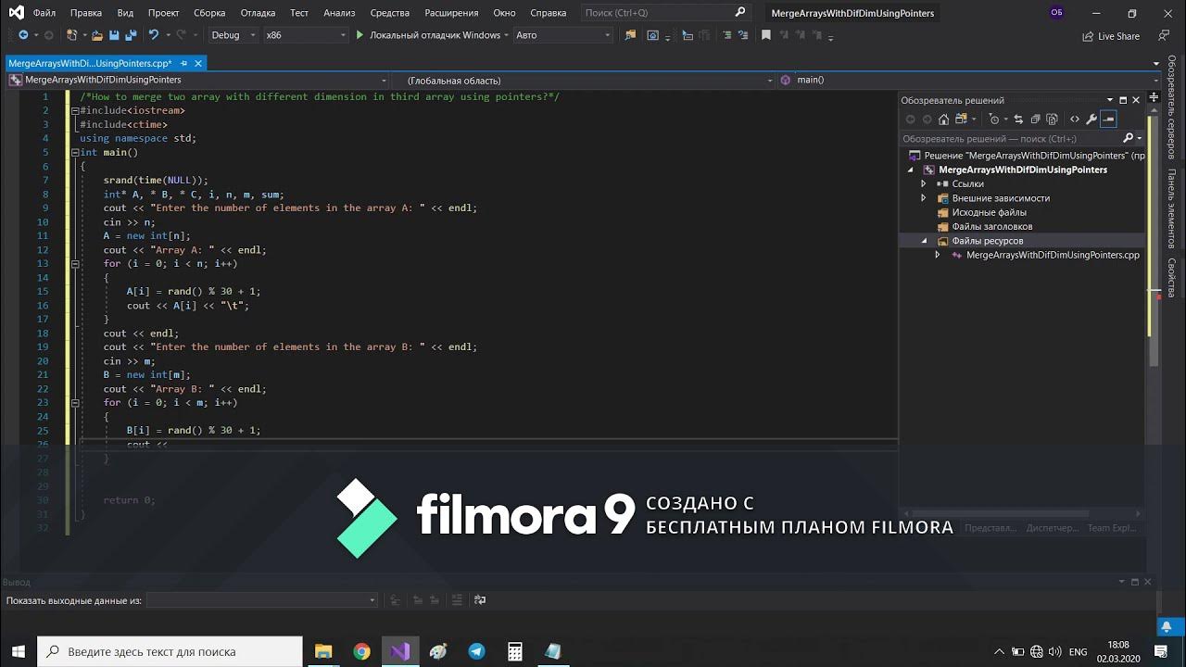This screenshot has width=1186, height=667.
Task: Open the Правка menu
Action: [86, 13]
